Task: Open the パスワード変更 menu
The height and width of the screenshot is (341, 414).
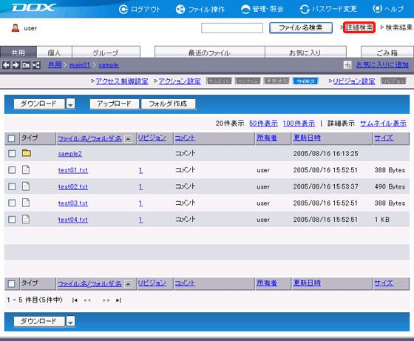Action: point(328,9)
